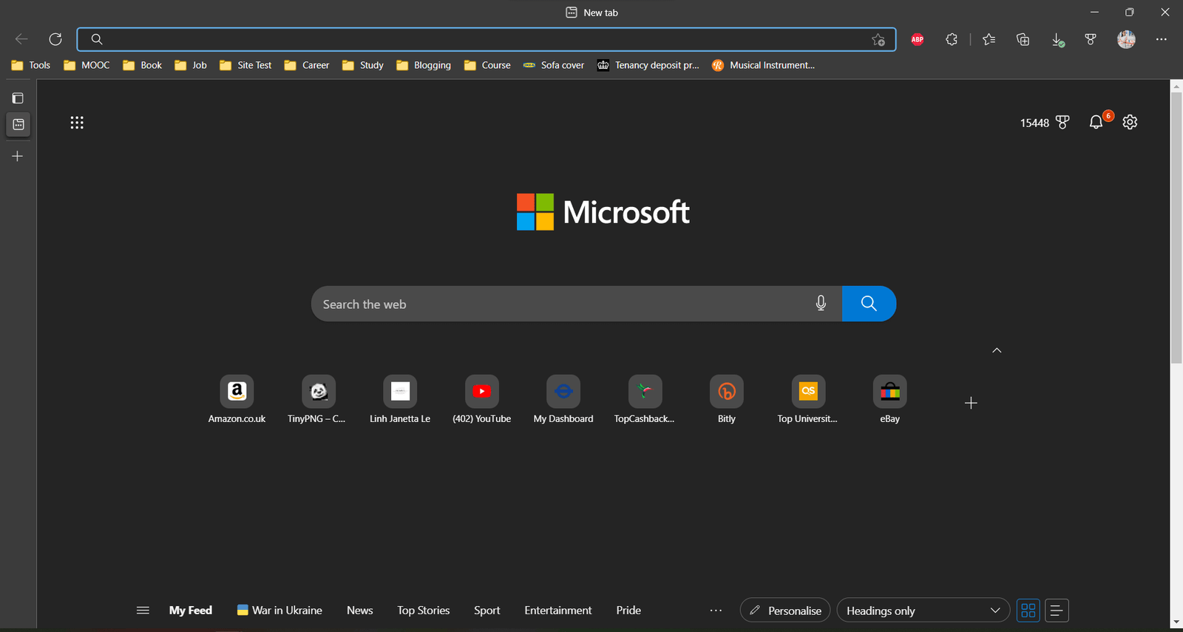The image size is (1183, 632).
Task: Open the My Dashboard quick link
Action: [563, 400]
